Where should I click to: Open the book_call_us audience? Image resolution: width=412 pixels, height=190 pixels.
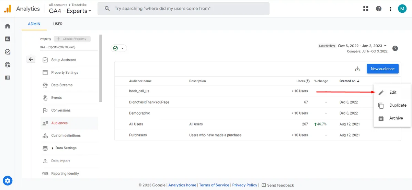(x=139, y=91)
